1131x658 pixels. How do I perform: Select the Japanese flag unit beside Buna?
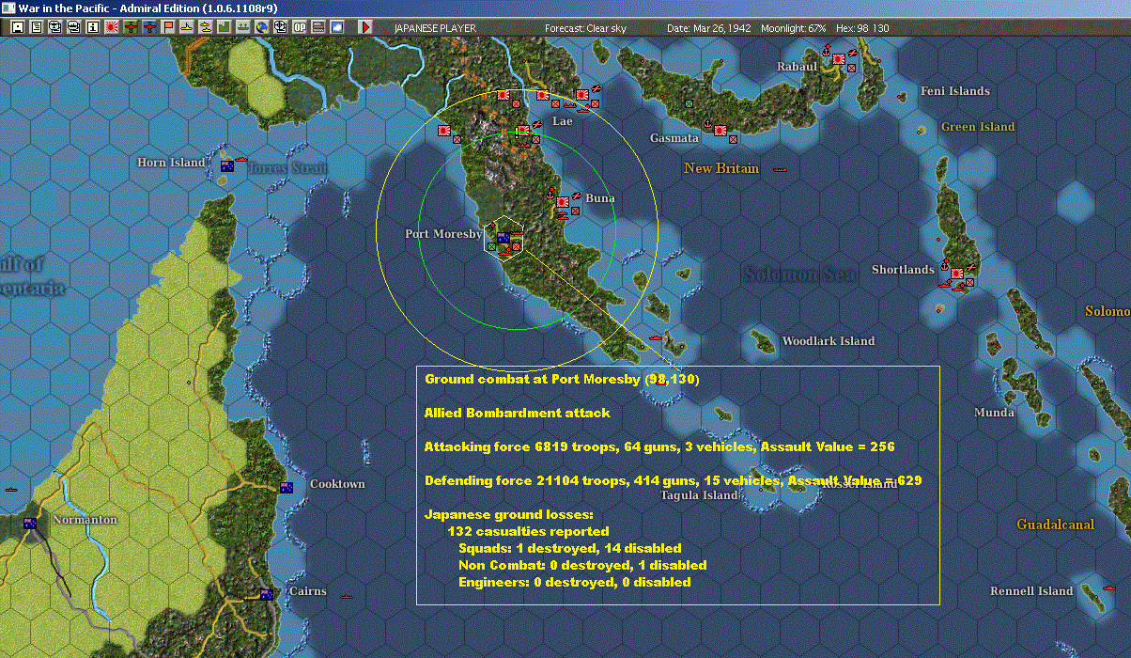pyautogui.click(x=563, y=201)
